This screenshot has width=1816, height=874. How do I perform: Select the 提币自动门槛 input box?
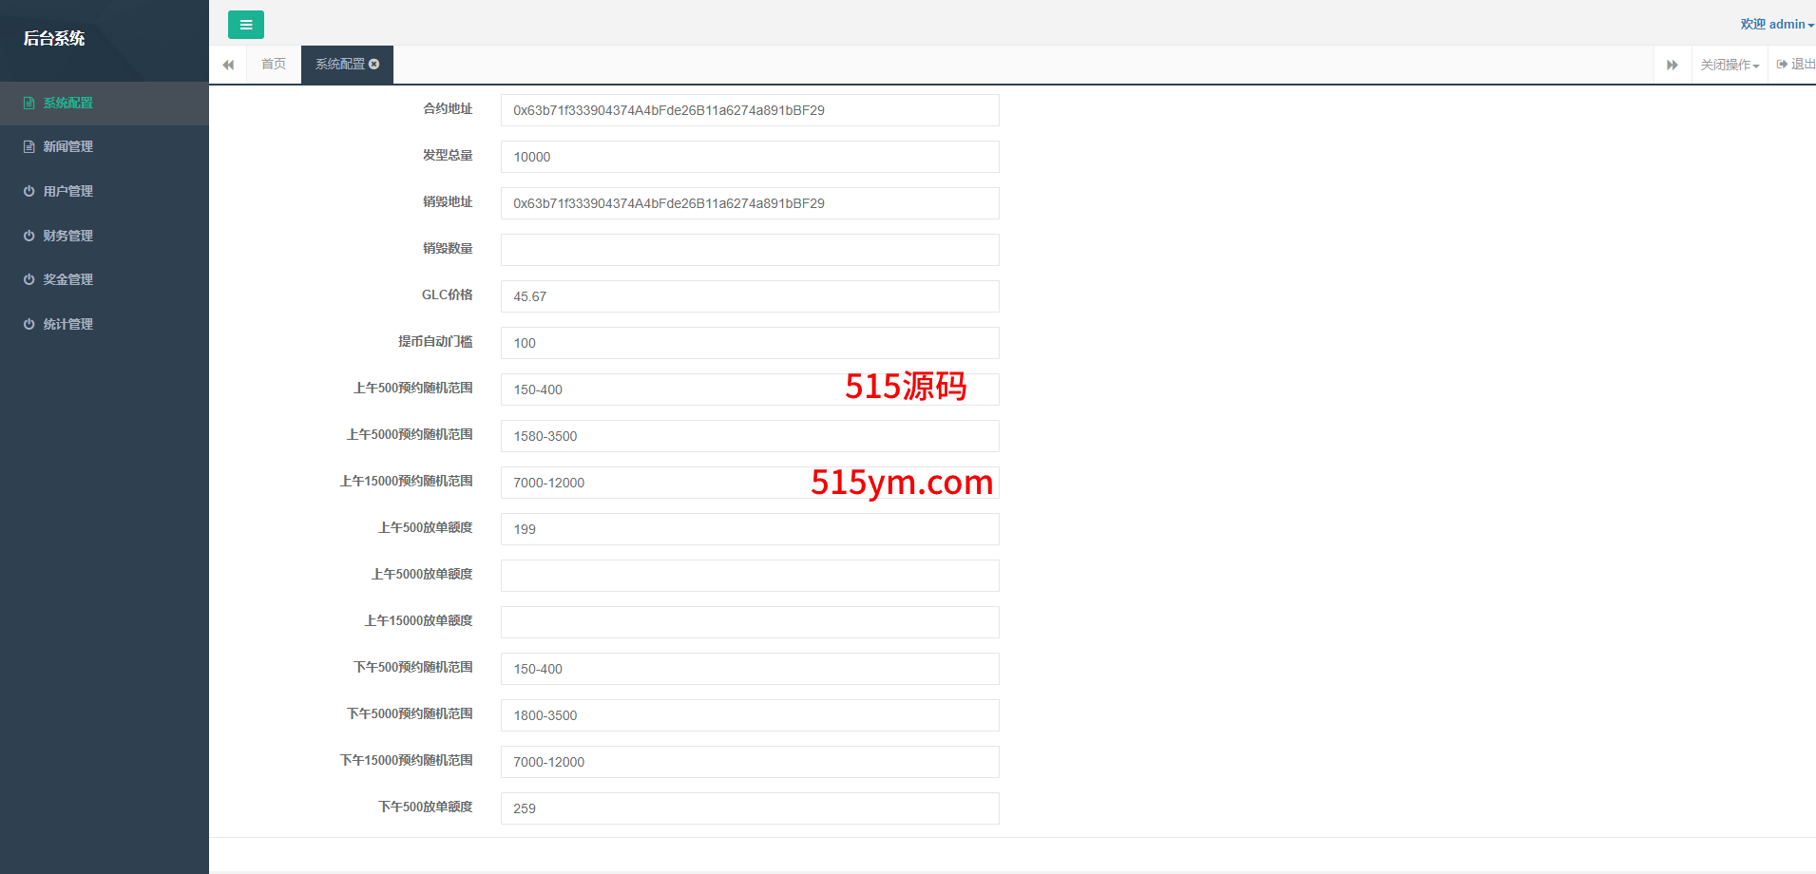click(x=749, y=343)
